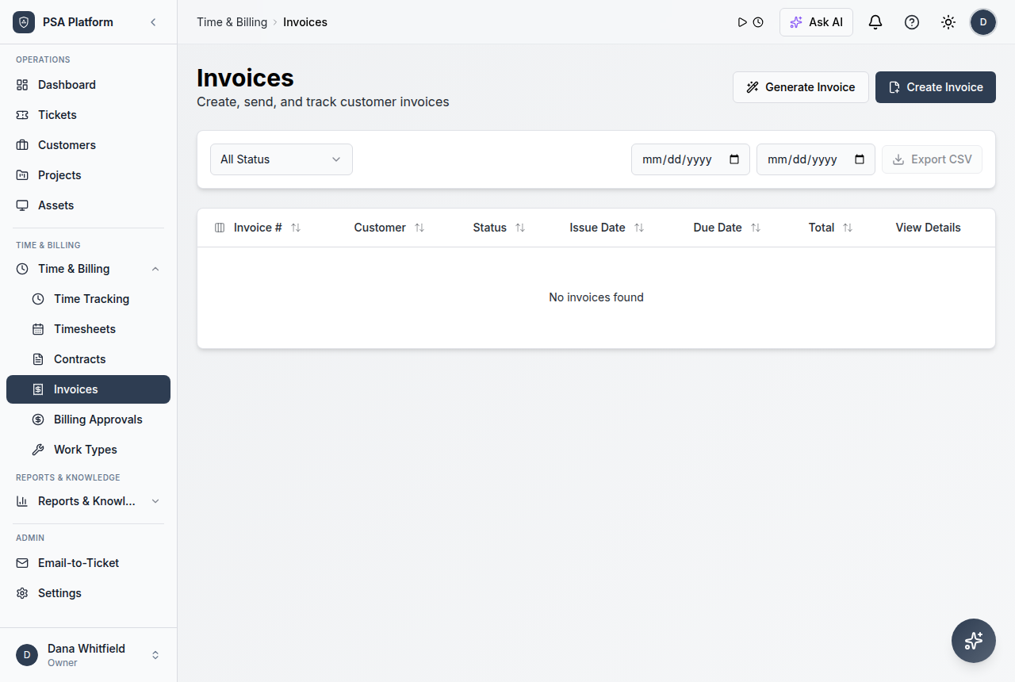
Task: Click the Invoices breadcrumb text
Action: coord(305,22)
